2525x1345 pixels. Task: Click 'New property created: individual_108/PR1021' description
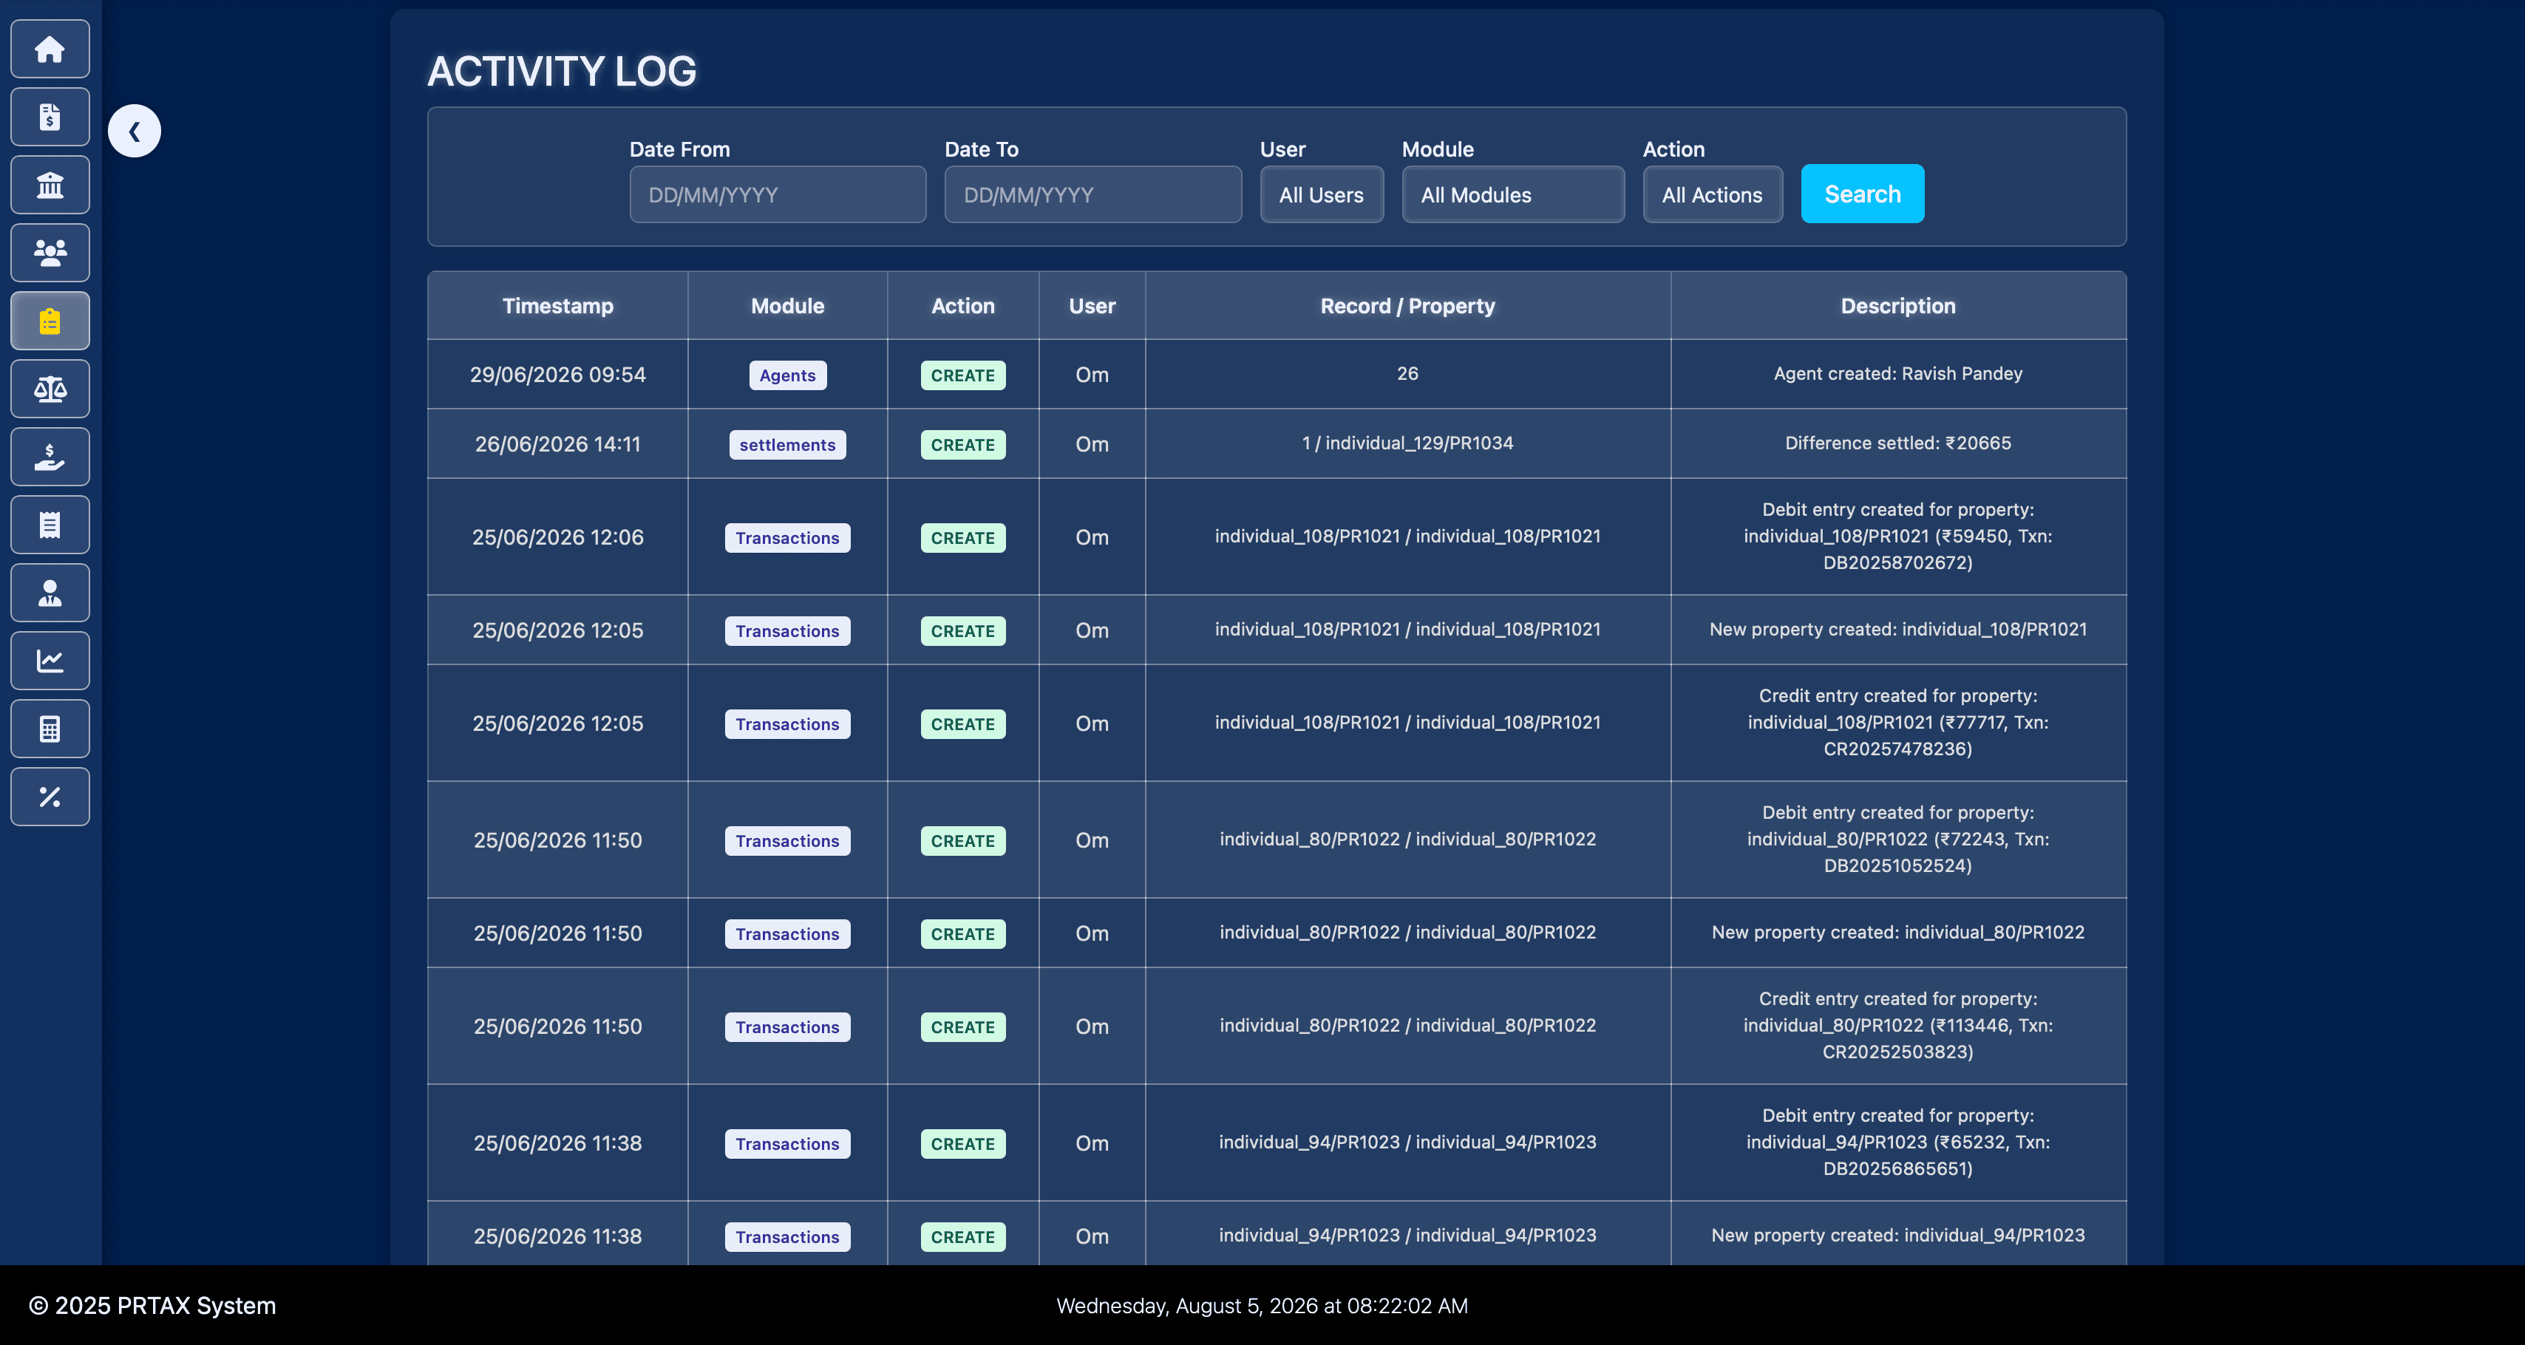click(1897, 630)
